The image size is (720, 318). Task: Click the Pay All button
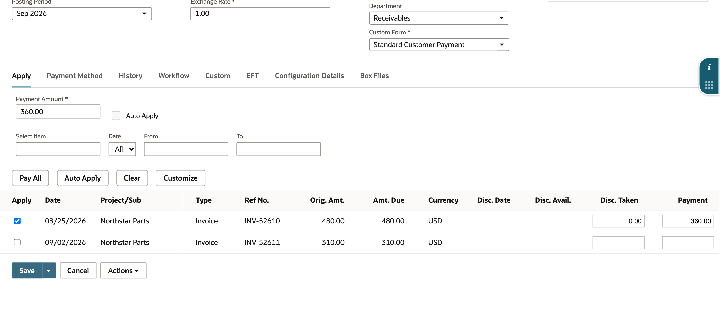(x=30, y=178)
